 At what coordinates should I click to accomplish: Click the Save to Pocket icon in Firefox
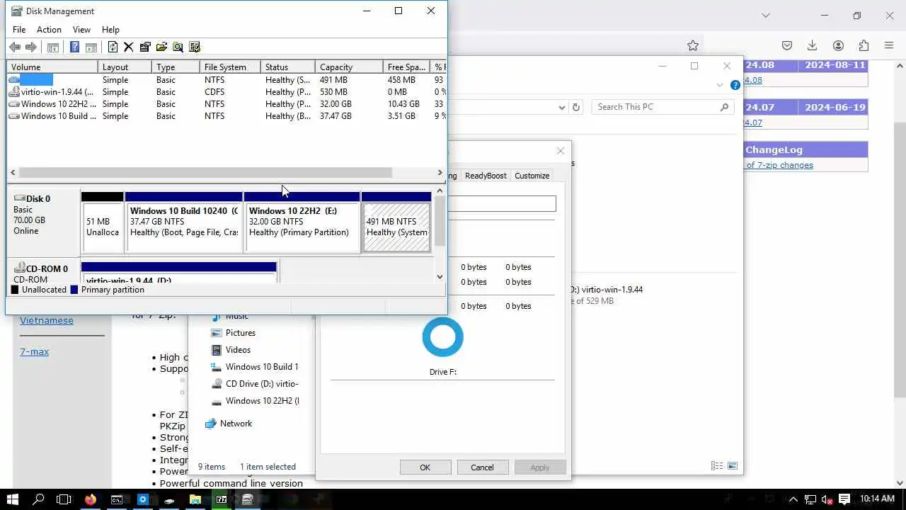[787, 45]
